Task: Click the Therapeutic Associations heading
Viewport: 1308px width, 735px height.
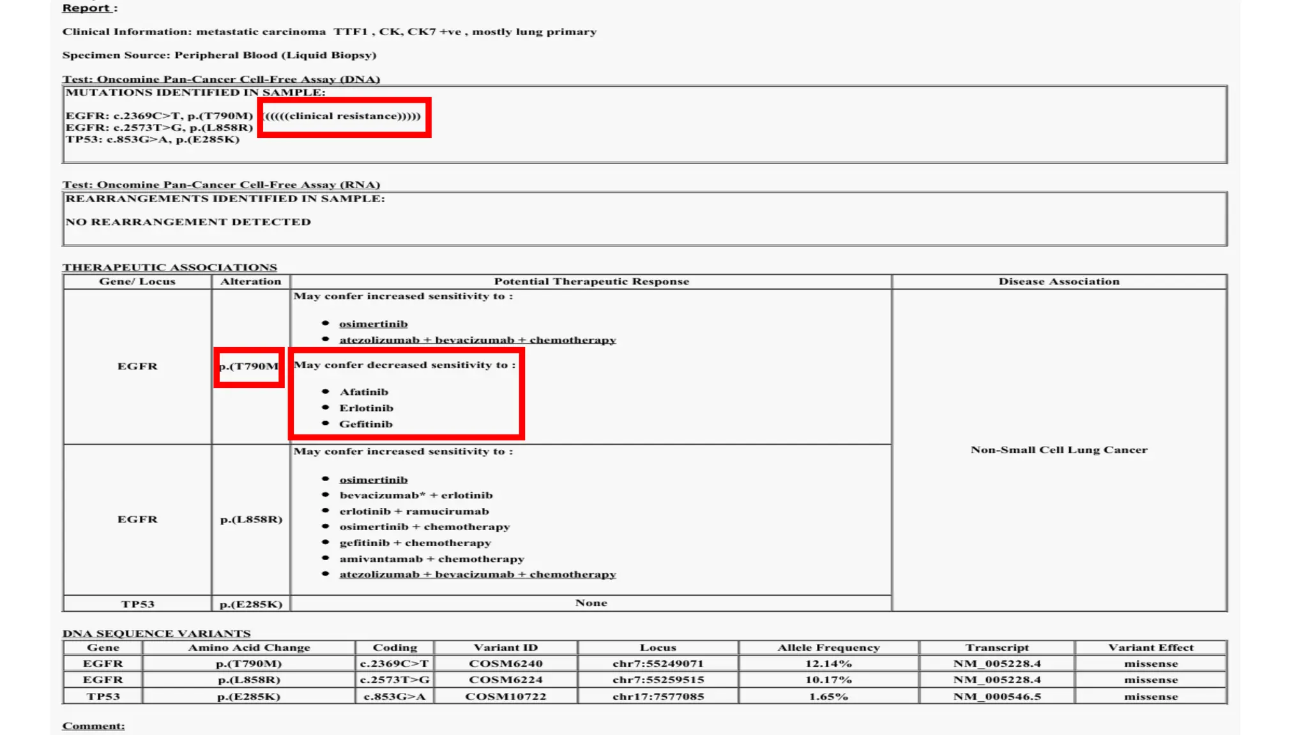Action: point(169,267)
